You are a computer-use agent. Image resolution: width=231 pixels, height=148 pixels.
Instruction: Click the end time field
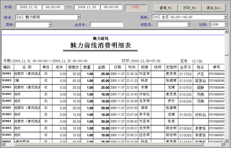point(111,7)
